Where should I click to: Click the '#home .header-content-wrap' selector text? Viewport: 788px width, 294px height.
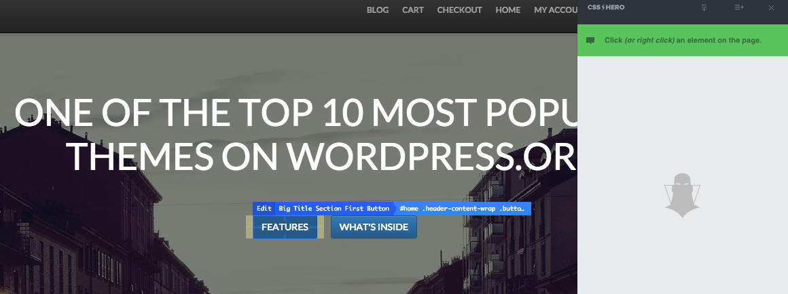[x=463, y=209]
